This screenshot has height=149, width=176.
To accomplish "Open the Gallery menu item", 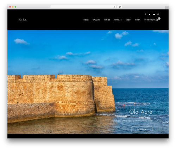I will click(96, 20).
